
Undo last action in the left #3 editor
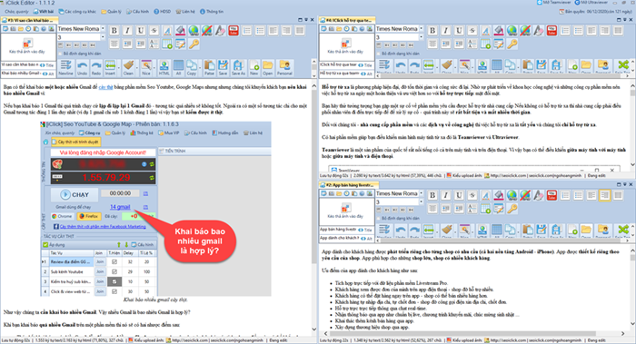(83, 68)
